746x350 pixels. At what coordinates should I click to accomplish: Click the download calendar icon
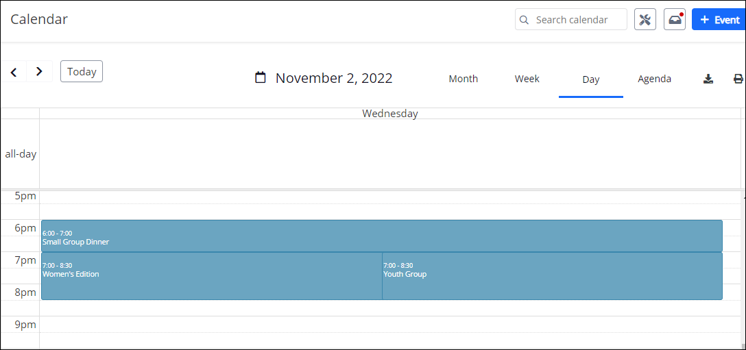click(708, 79)
